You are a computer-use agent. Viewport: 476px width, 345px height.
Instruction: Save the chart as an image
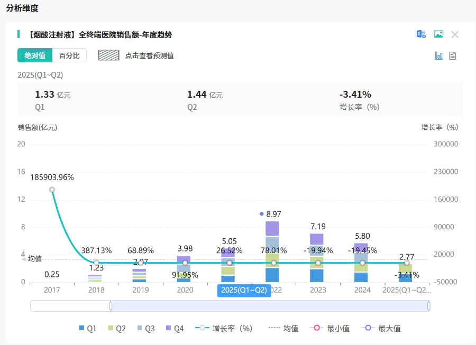pyautogui.click(x=438, y=34)
